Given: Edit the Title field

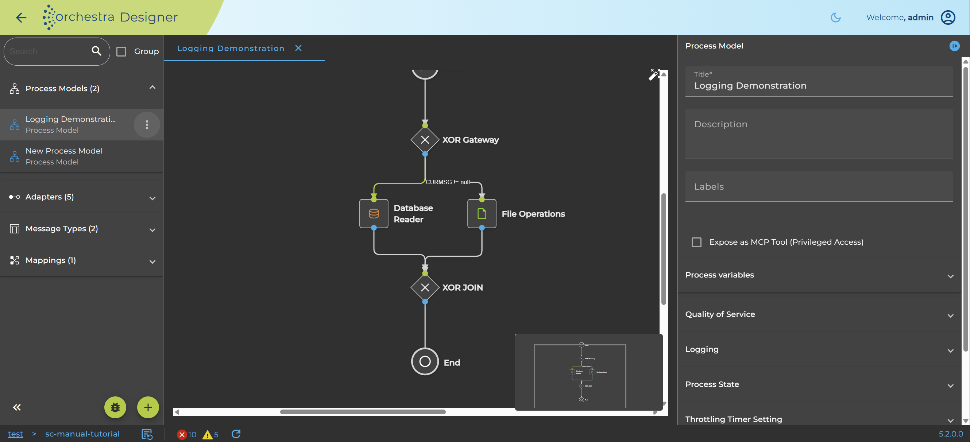Looking at the screenshot, I should click(x=819, y=81).
